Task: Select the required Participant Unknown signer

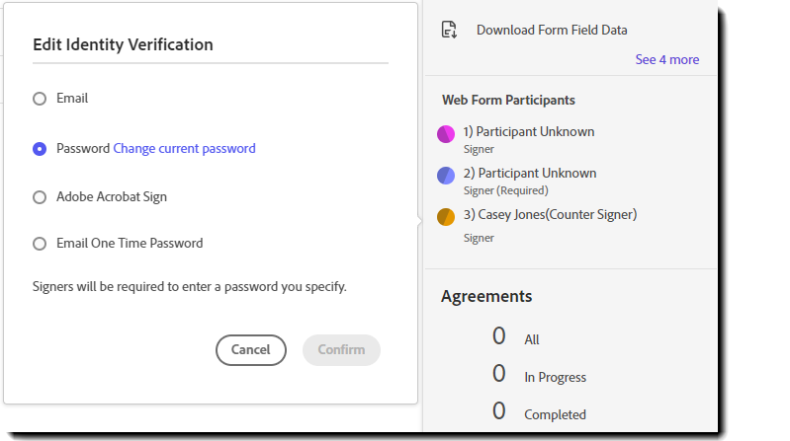Action: pos(528,174)
